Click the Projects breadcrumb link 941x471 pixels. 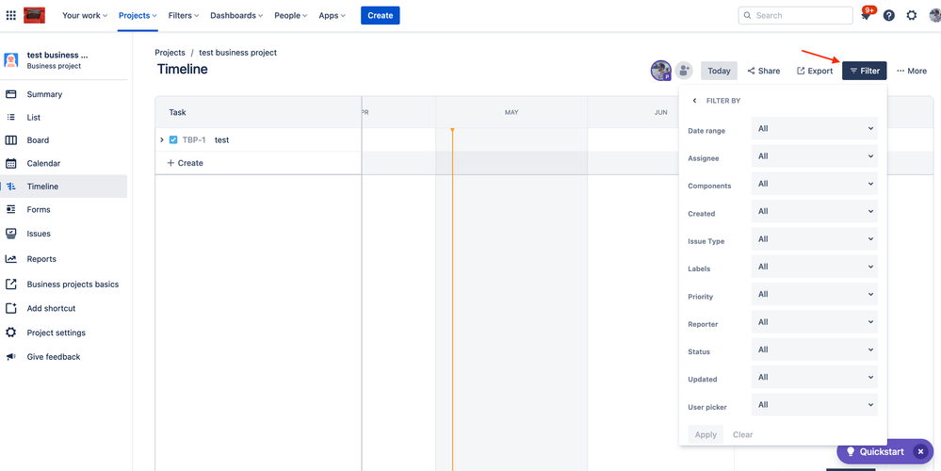pos(170,53)
